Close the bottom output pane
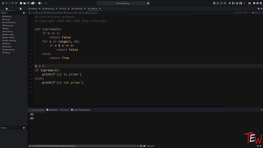 pyautogui.click(x=262, y=110)
